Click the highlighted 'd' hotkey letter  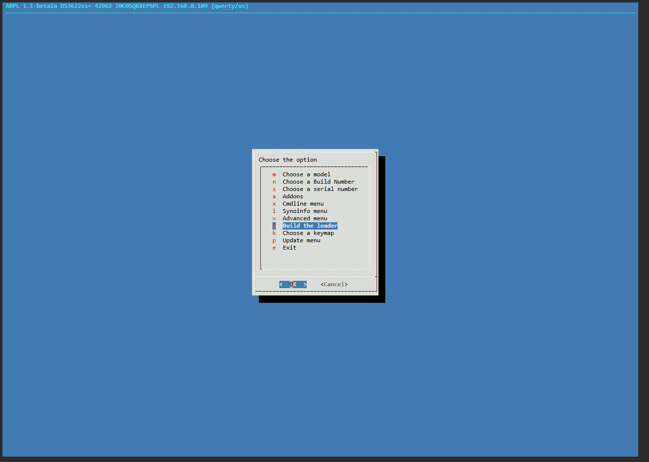[274, 226]
